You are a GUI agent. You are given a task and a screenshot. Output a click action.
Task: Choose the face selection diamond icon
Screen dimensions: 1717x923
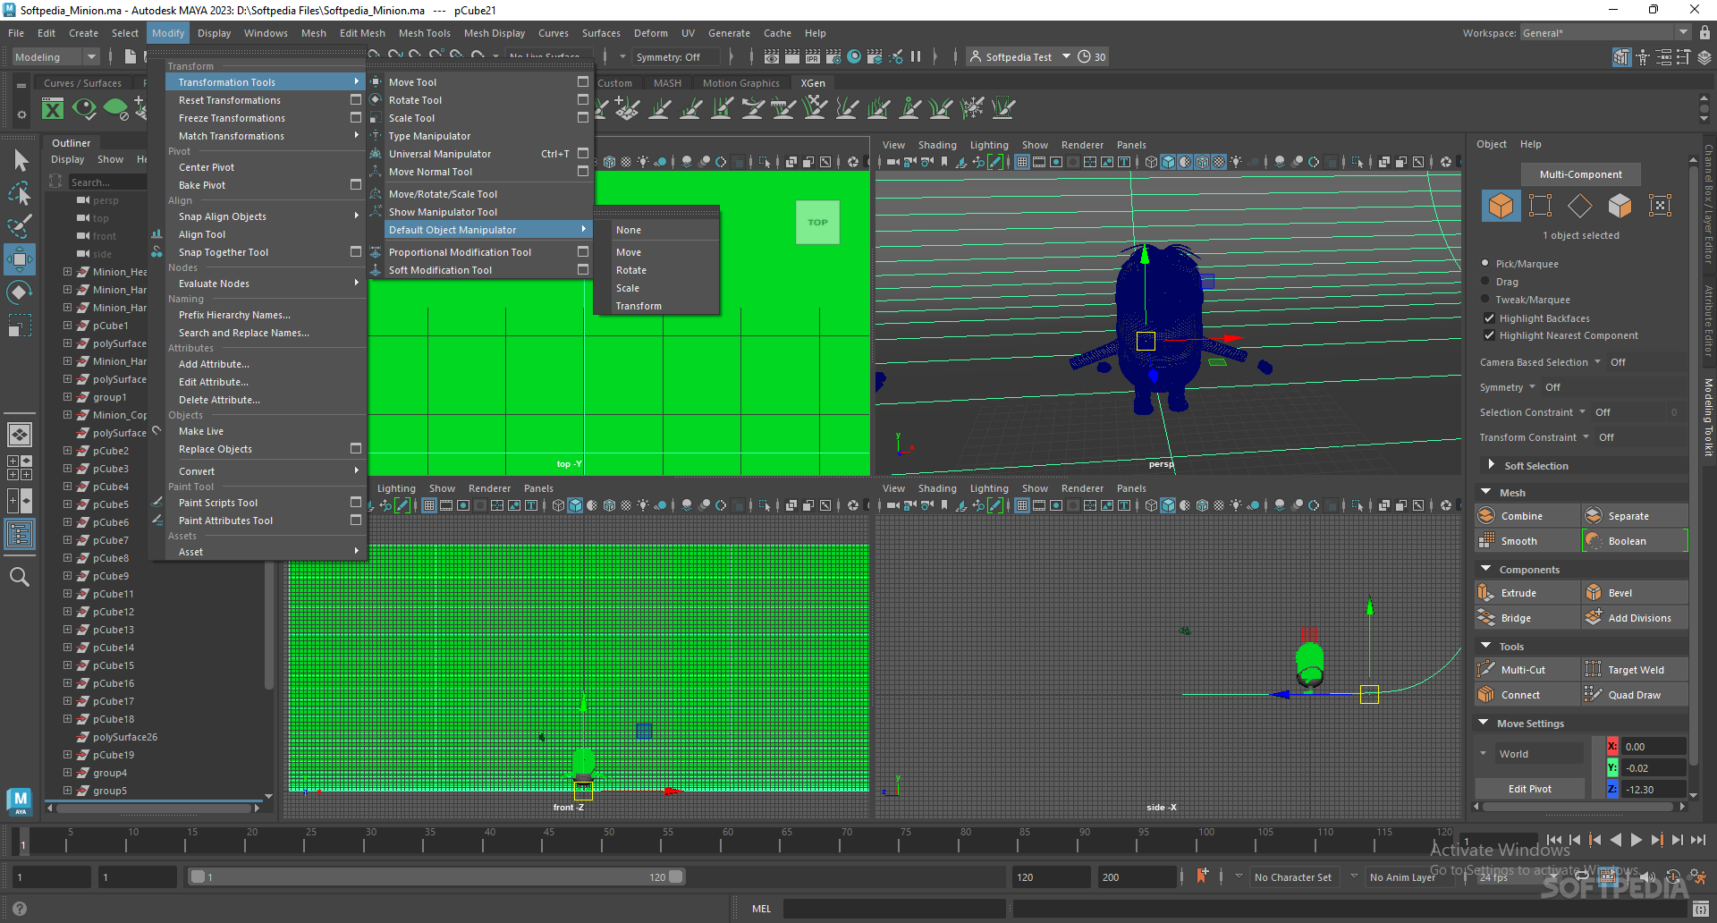point(1580,206)
